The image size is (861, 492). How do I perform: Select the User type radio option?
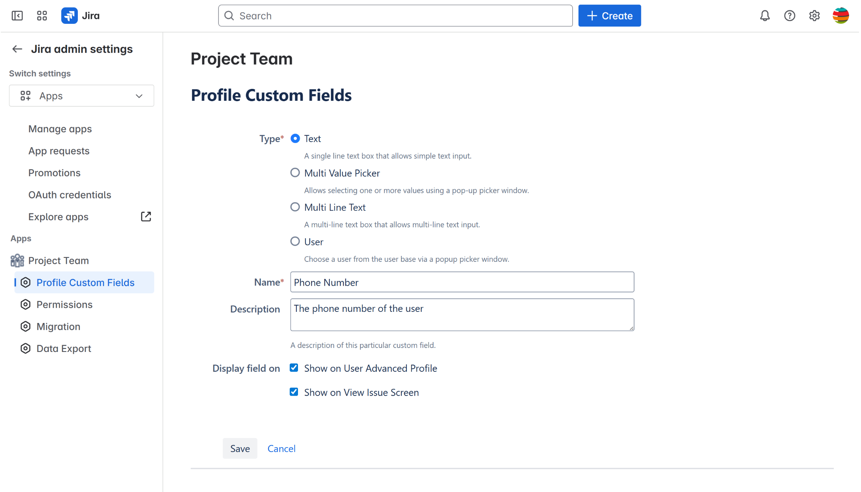(x=295, y=242)
